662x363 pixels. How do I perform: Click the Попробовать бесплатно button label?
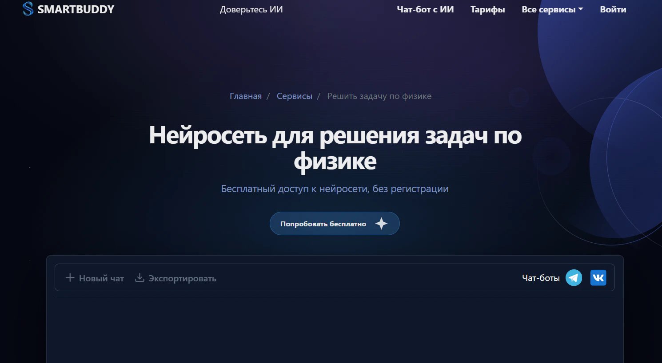(x=323, y=224)
